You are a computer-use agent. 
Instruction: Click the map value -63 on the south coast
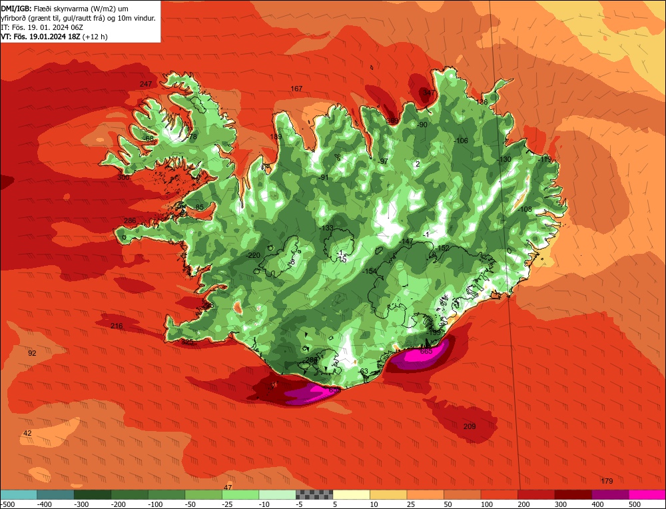[x=363, y=371]
